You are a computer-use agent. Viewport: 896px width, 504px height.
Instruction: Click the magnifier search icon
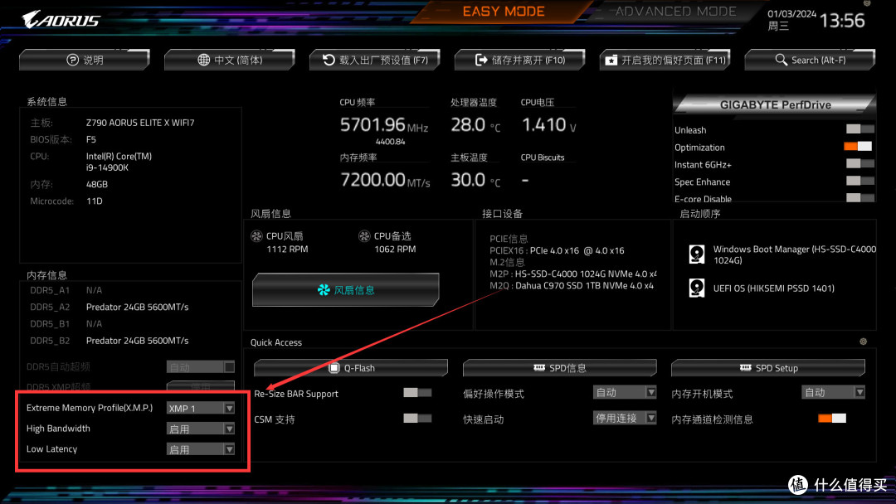(782, 60)
